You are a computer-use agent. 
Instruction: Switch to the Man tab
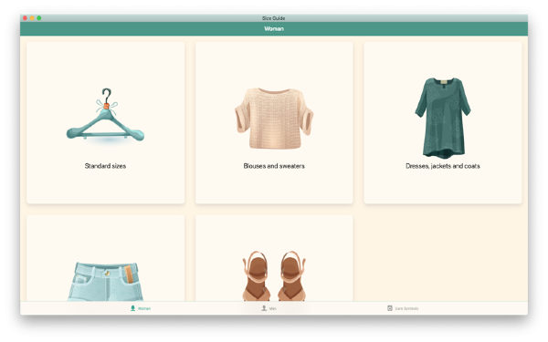[x=269, y=308]
